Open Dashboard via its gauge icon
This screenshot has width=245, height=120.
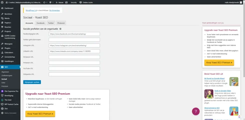pos(2,8)
